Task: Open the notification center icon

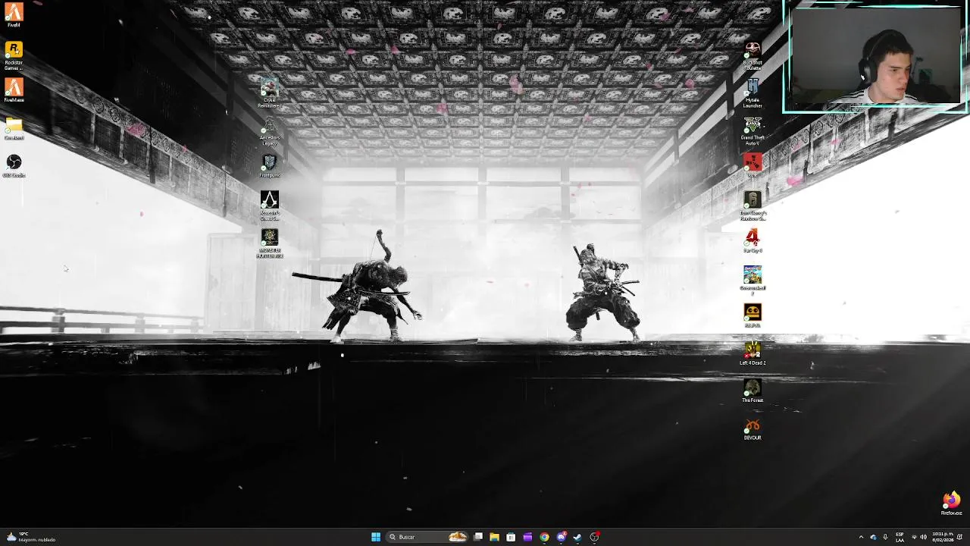Action: [x=960, y=537]
